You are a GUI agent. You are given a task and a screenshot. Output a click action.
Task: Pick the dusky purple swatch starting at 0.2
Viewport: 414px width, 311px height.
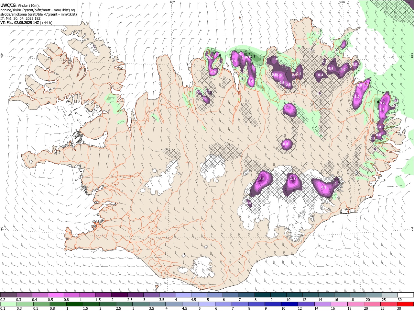[x=8, y=295]
